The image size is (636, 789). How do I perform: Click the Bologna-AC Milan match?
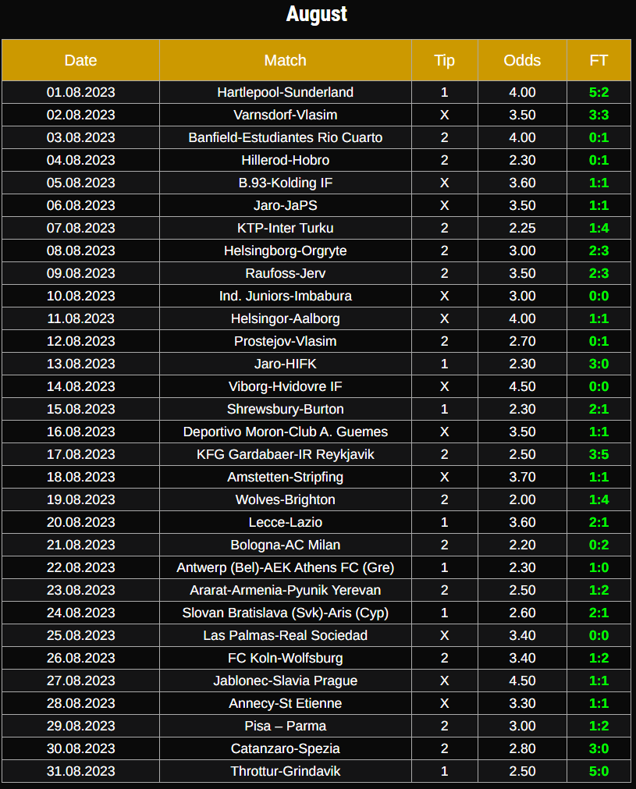coord(285,545)
